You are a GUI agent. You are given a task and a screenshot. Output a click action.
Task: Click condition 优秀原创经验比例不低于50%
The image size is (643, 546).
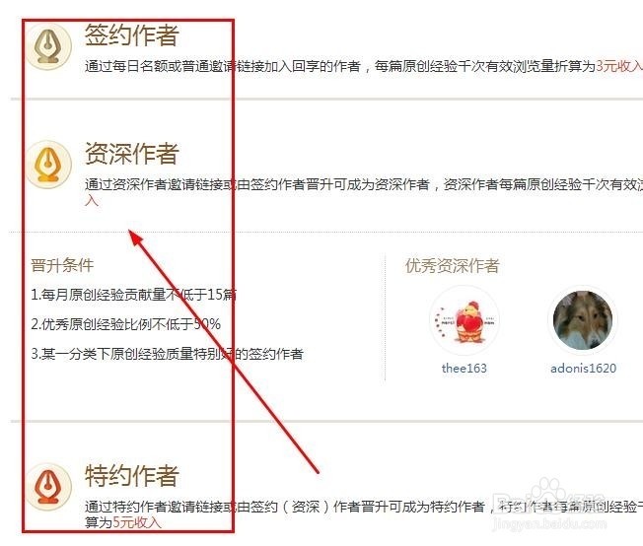point(126,324)
